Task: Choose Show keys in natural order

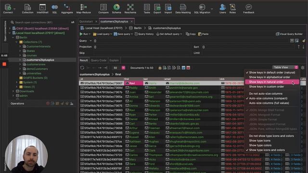Action: pyautogui.click(x=272, y=82)
